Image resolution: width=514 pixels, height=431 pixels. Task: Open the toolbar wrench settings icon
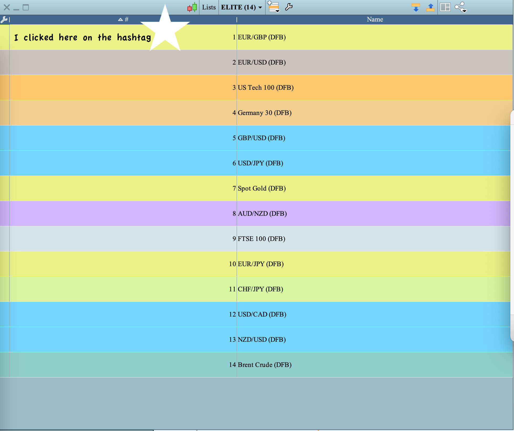289,7
